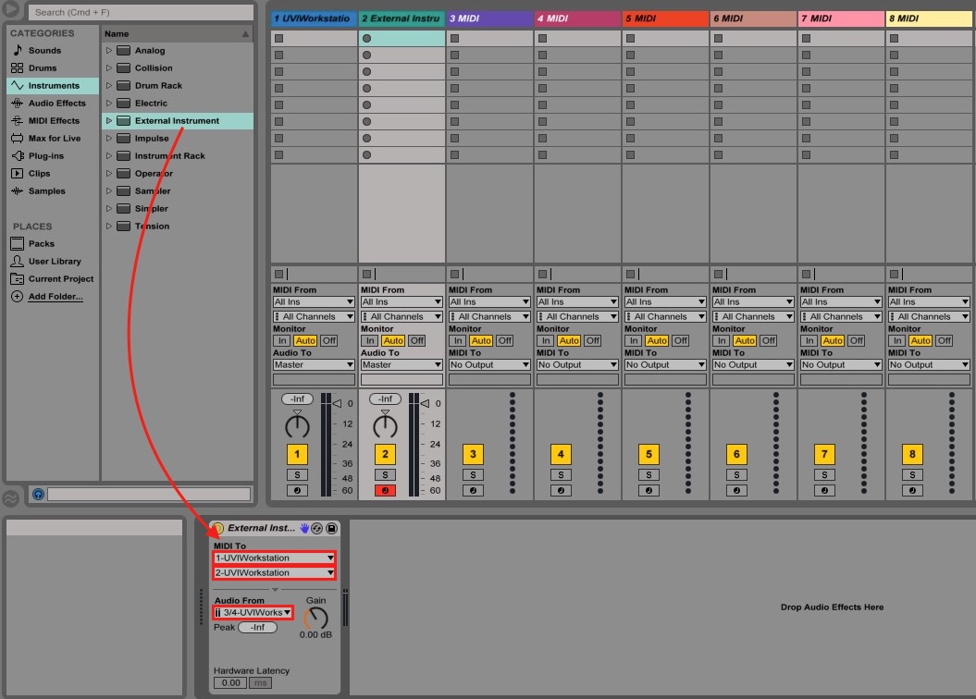Select the Electric instrument row
The width and height of the screenshot is (976, 699).
177,104
